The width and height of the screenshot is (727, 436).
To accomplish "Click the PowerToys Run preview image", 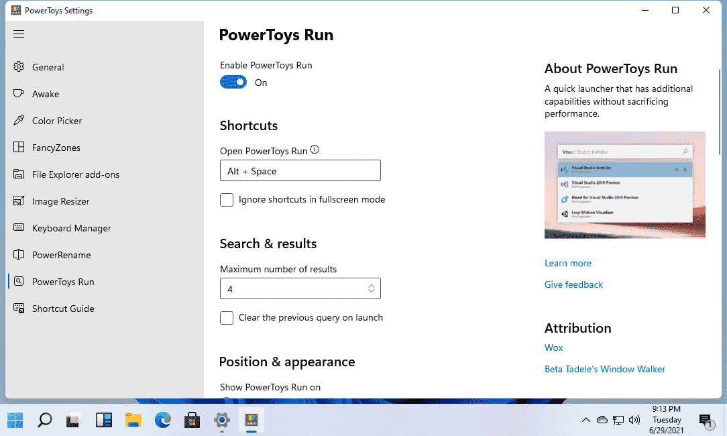I will (x=625, y=185).
